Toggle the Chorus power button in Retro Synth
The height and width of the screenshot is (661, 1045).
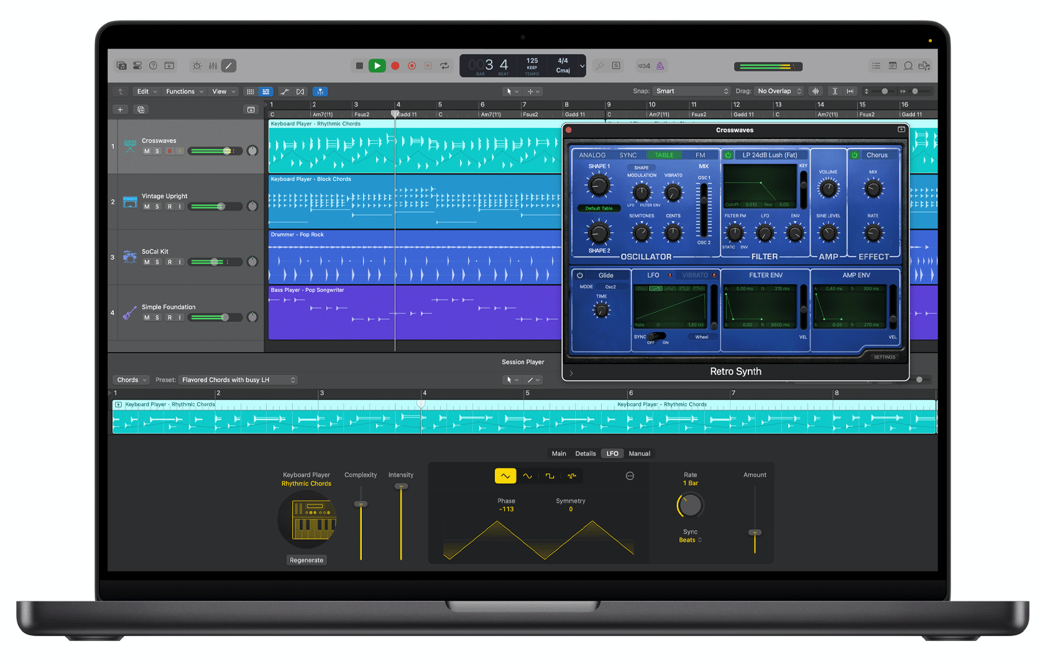pyautogui.click(x=855, y=155)
